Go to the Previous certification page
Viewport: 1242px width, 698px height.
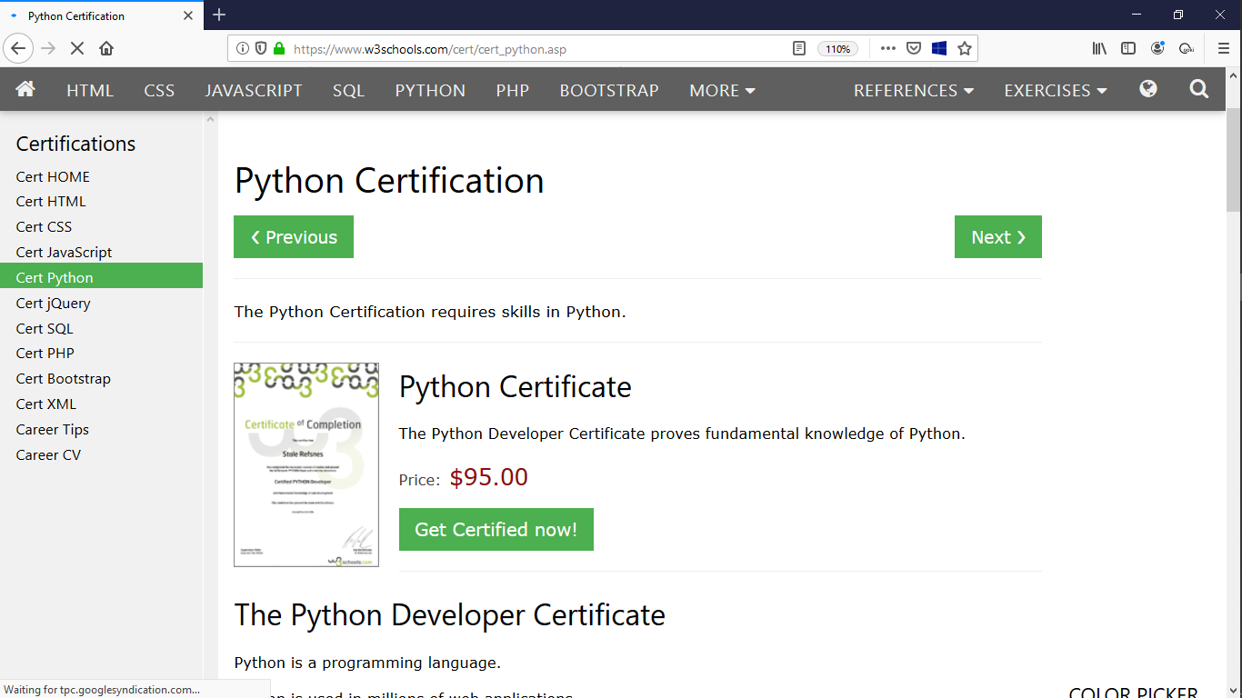point(294,237)
